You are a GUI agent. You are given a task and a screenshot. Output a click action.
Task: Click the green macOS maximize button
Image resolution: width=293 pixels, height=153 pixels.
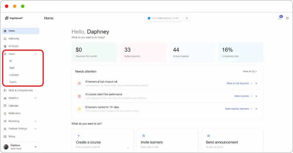[23, 6]
